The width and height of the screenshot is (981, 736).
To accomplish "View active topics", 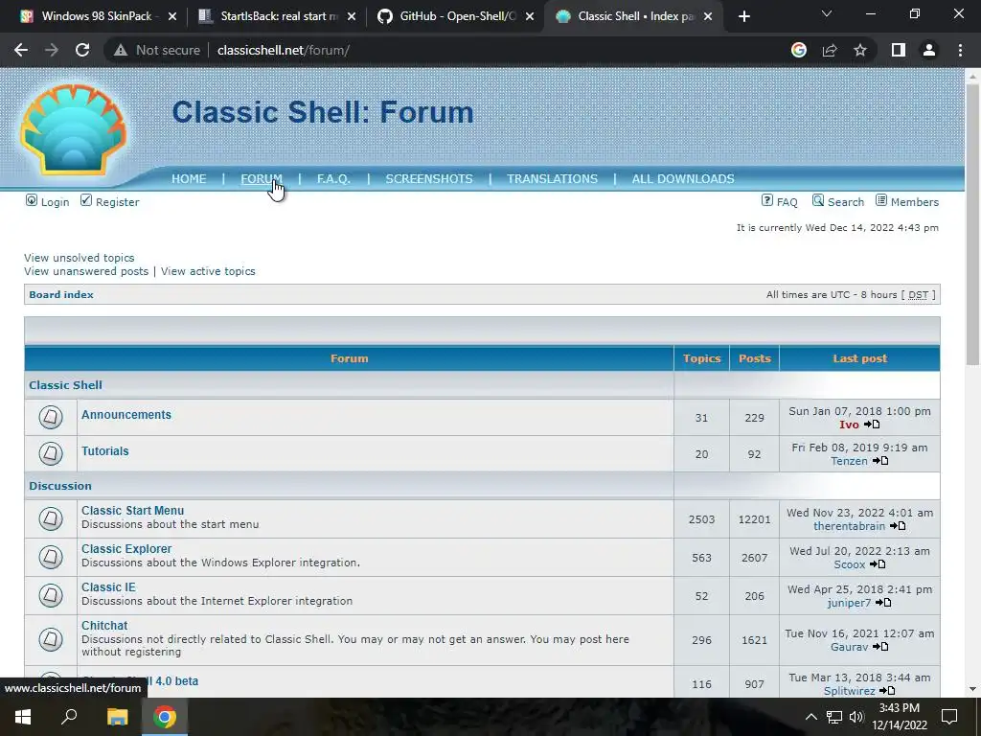I will point(208,271).
